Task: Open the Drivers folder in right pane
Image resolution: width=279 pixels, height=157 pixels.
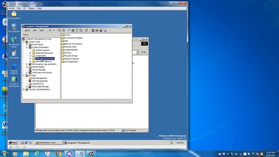Action: coord(66,35)
